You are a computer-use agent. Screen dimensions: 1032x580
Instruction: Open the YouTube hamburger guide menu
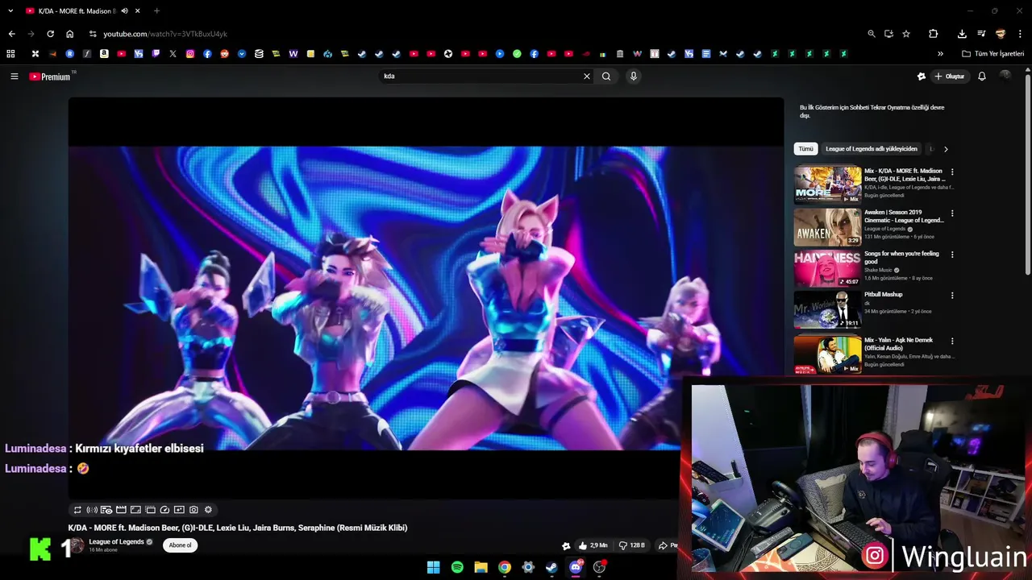(14, 77)
